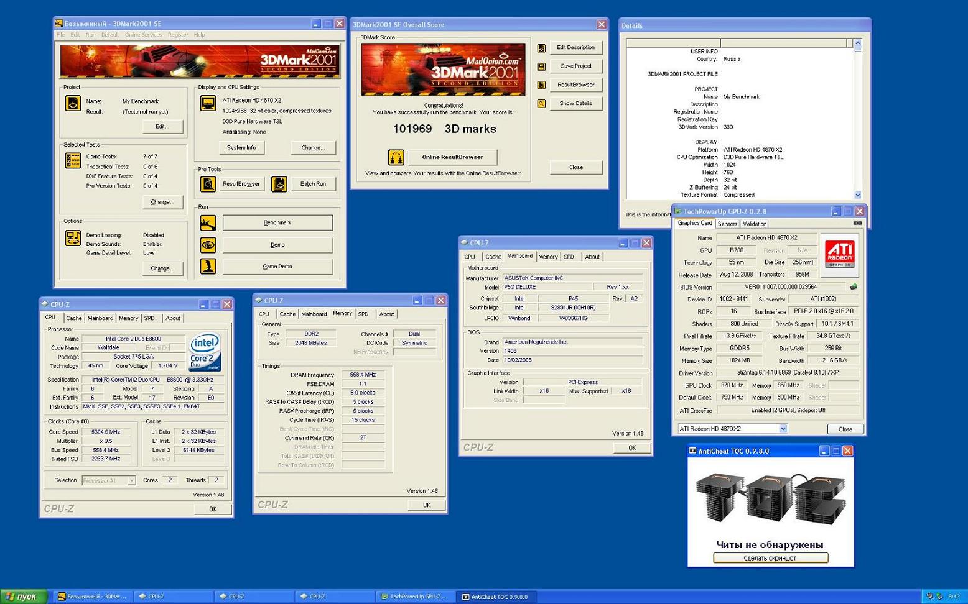968x604 pixels.
Task: Click the Options settings icon in 3DMark
Action: 73,238
